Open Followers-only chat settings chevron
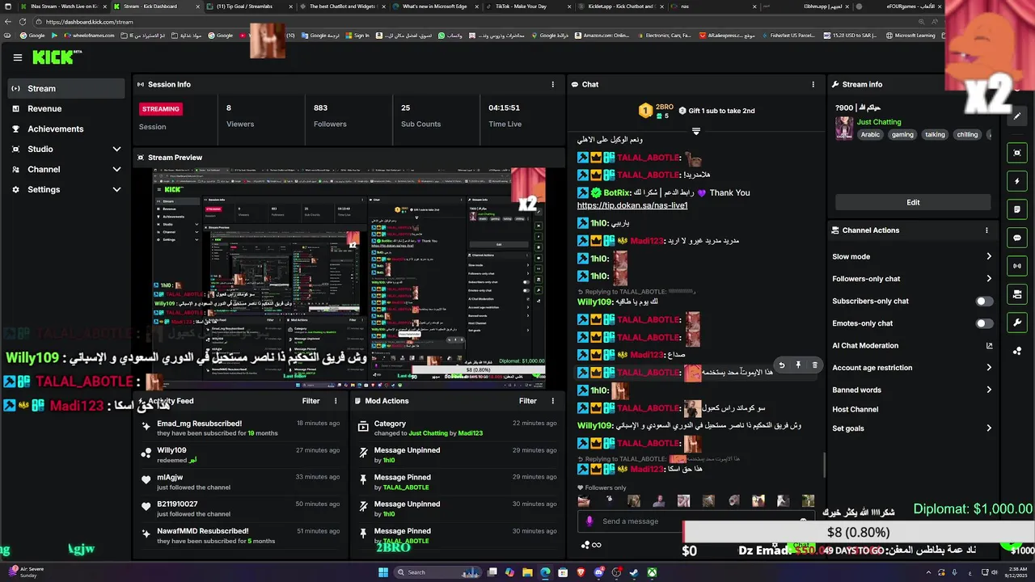Image resolution: width=1035 pixels, height=582 pixels. click(988, 279)
